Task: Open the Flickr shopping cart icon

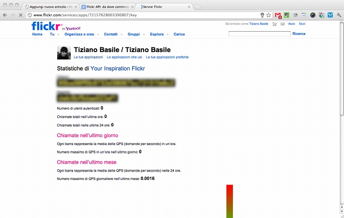Action: (274, 24)
